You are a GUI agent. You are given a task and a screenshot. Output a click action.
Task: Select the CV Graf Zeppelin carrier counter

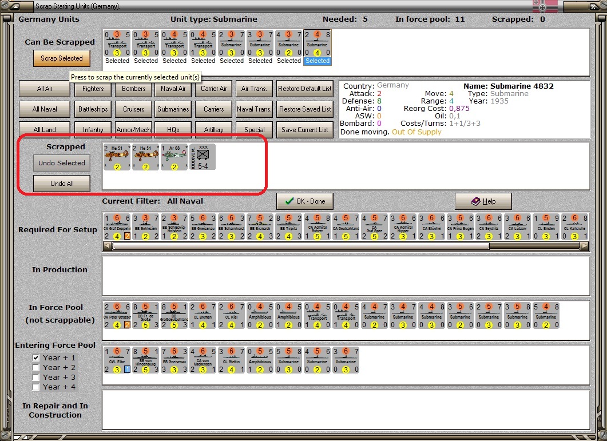pyautogui.click(x=117, y=227)
